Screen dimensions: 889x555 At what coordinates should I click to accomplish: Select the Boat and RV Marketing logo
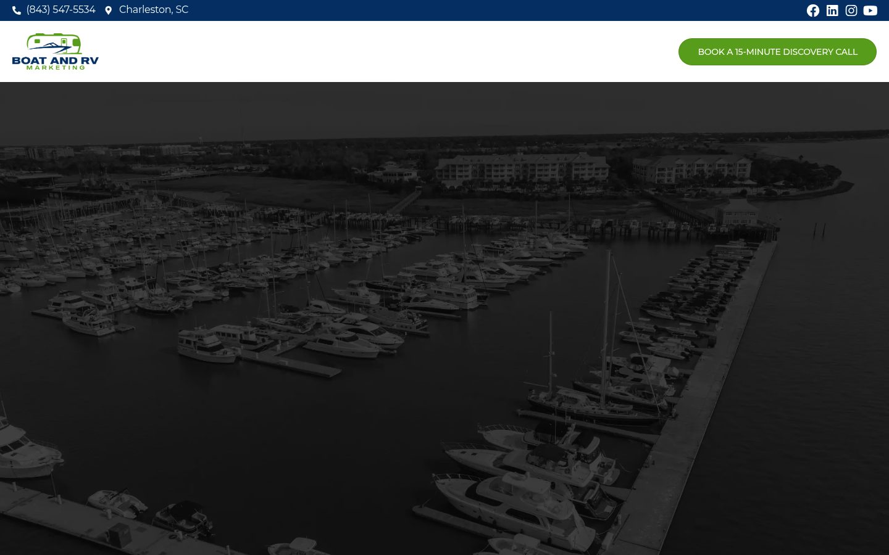pyautogui.click(x=56, y=51)
